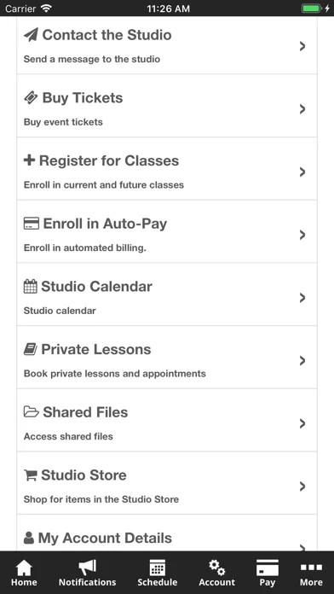
Task: Open the More tab
Action: tap(311, 573)
